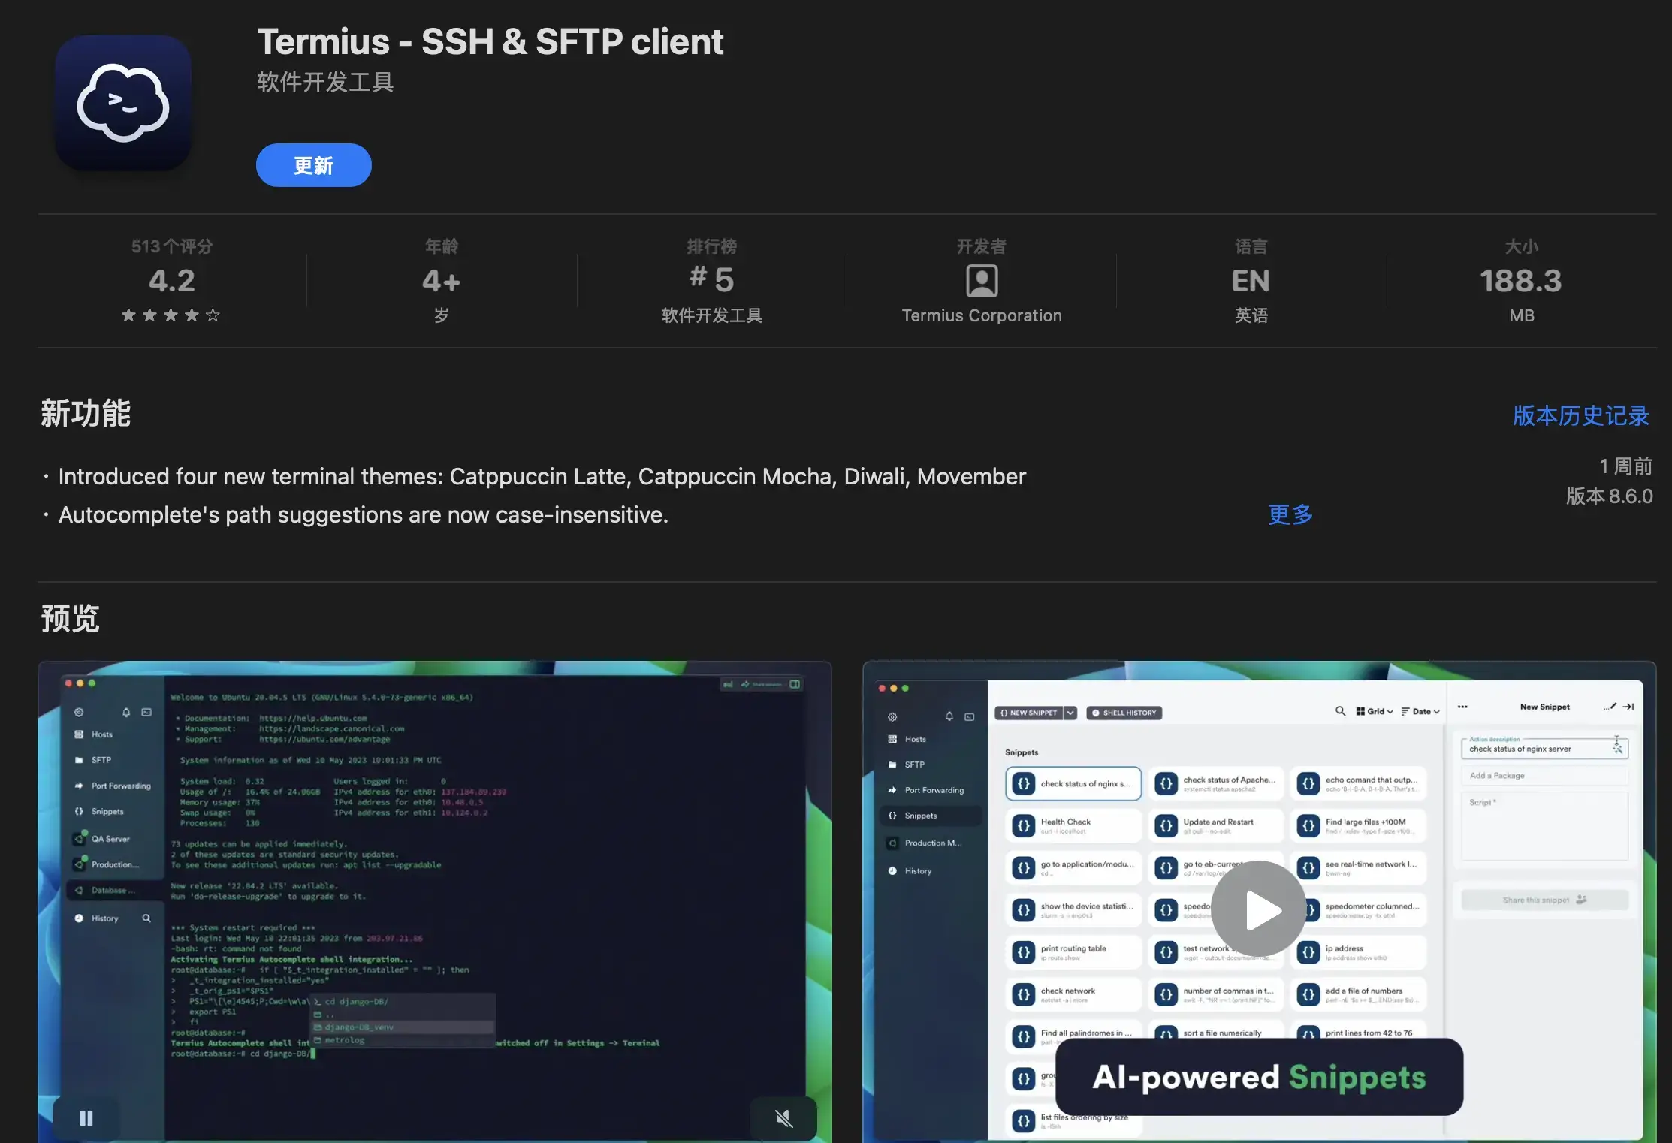Click the SHELL HISTORY button in preview

coord(1124,713)
